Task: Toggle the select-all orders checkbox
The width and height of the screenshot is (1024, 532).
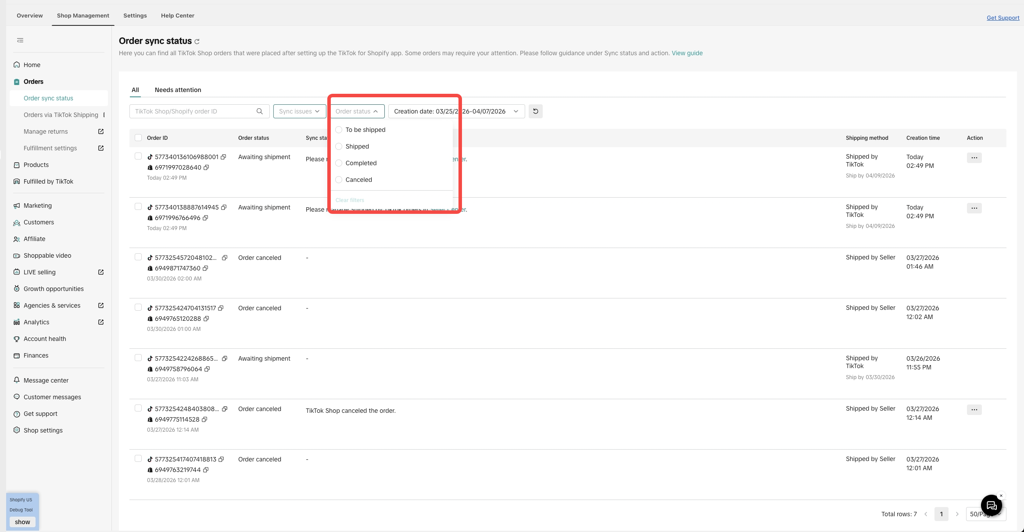Action: click(x=138, y=138)
